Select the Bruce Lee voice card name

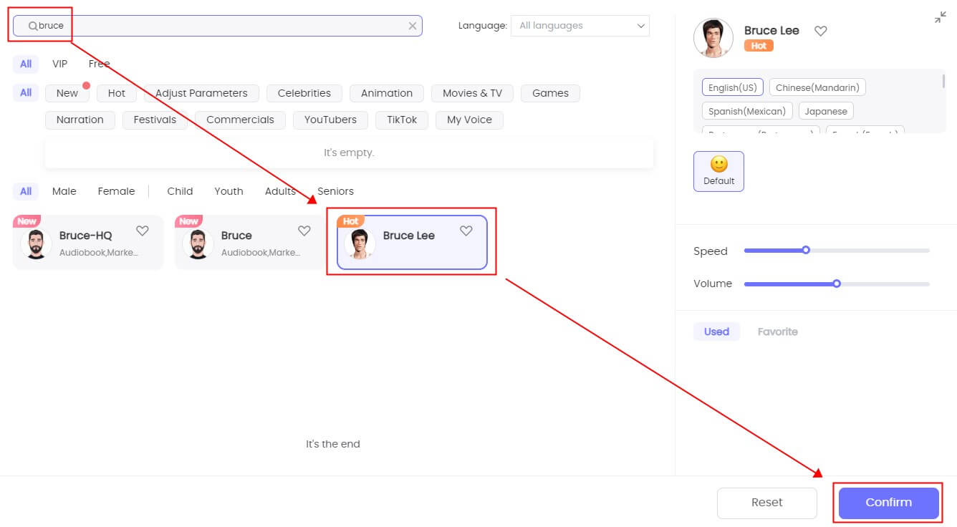tap(409, 236)
